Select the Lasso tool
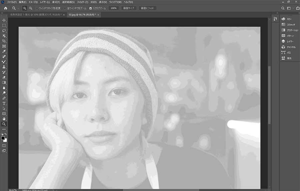This screenshot has height=191, width=300. [x=4, y=31]
